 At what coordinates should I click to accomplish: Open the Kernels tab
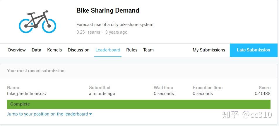[x=54, y=50]
